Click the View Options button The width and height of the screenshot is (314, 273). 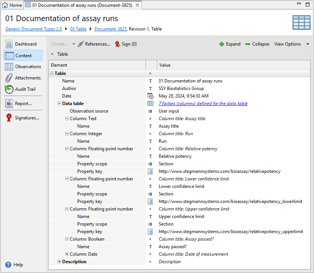coord(287,44)
